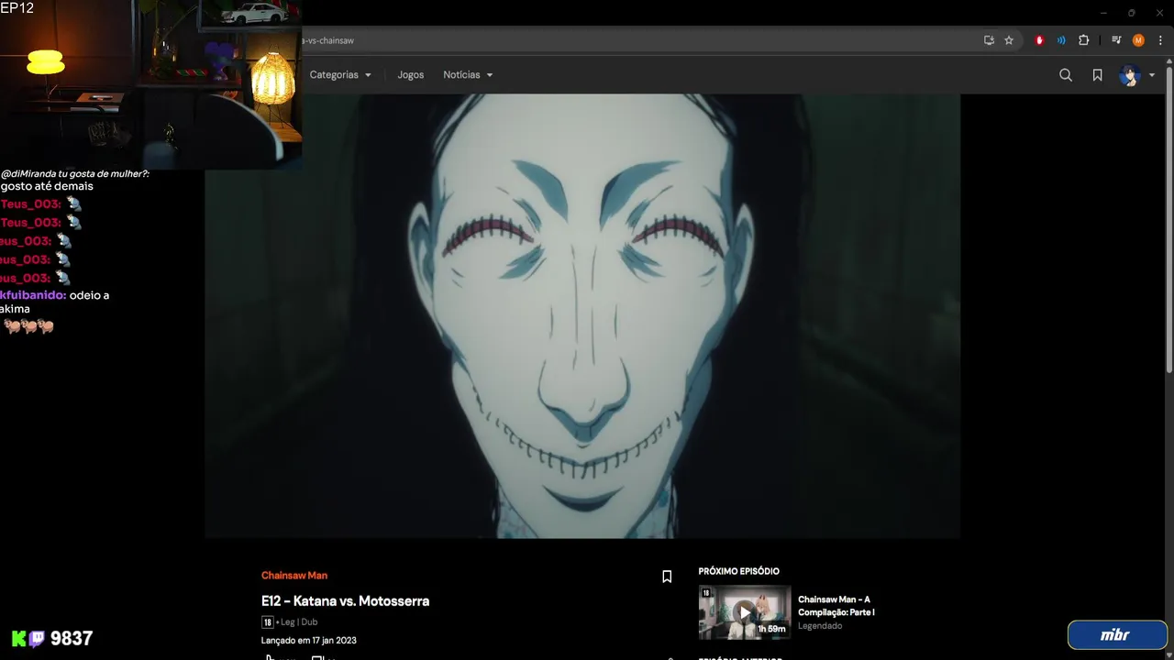Click the page vertical scrollbar

click(x=1168, y=220)
